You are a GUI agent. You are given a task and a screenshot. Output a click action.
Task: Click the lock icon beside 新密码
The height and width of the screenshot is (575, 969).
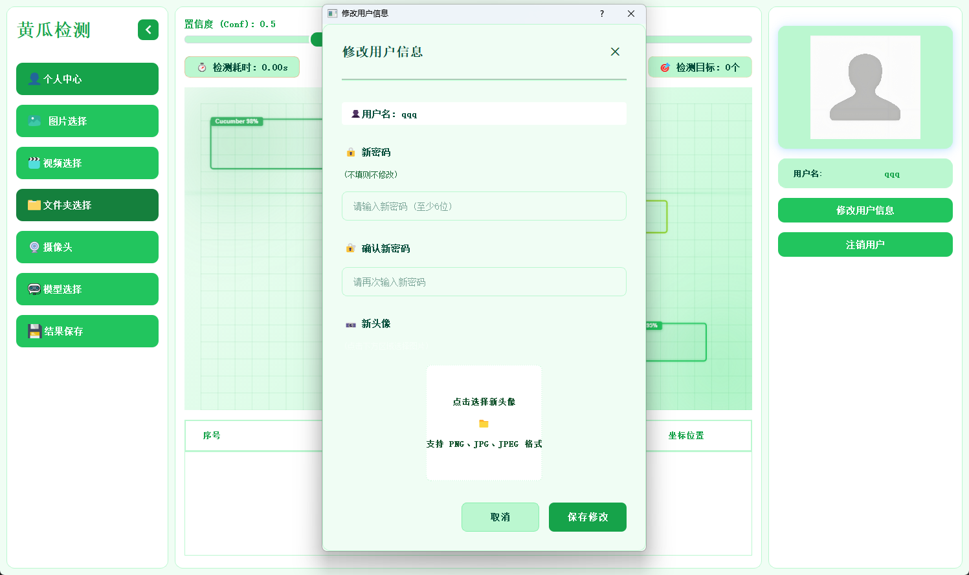tap(351, 152)
